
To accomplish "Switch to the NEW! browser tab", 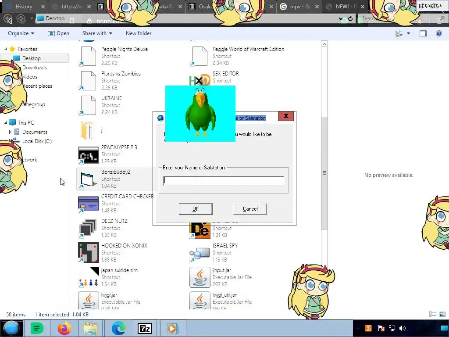I will (x=346, y=6).
